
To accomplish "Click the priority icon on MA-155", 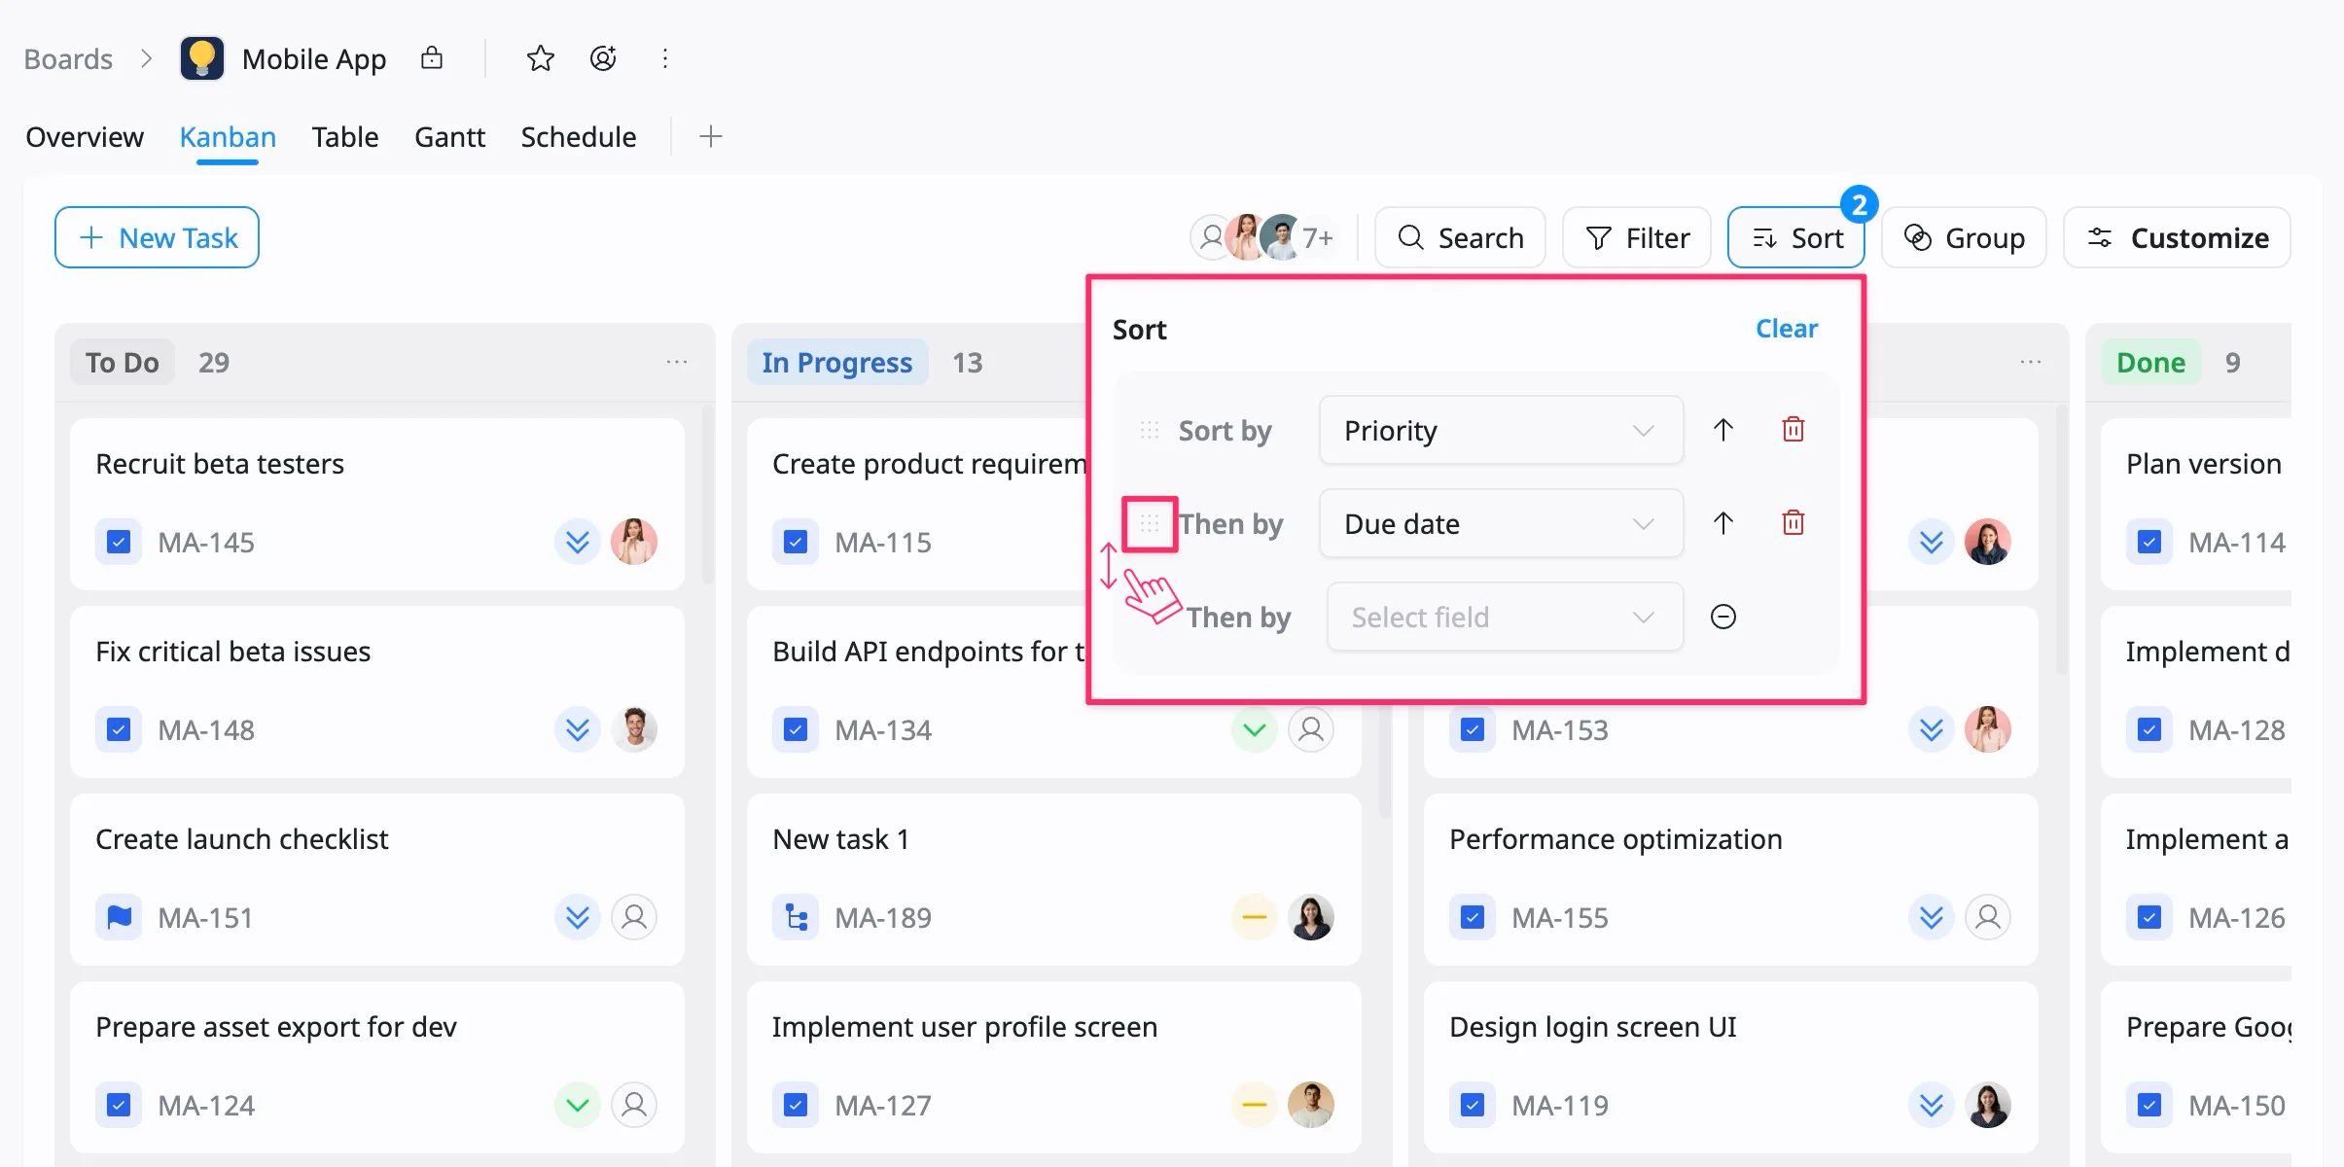I will click(x=1932, y=917).
